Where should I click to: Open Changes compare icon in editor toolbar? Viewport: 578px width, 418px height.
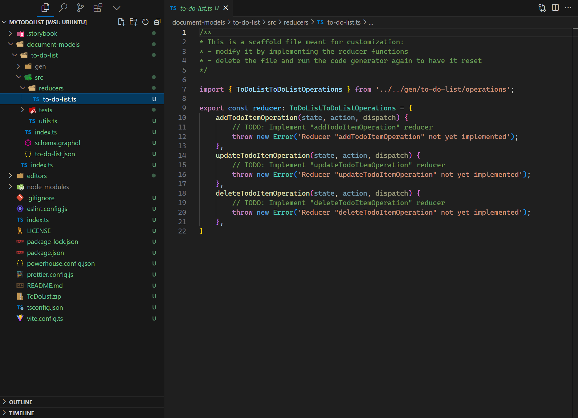click(542, 8)
